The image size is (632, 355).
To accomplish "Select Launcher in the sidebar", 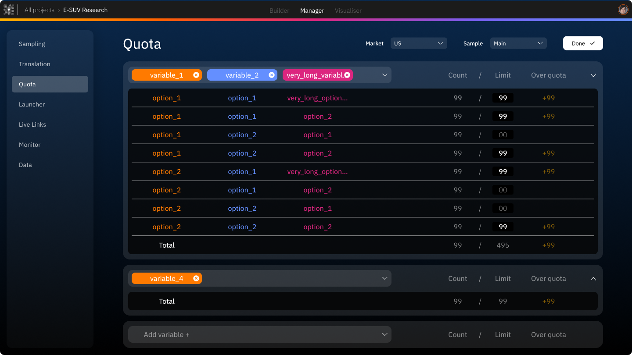I will pos(32,104).
